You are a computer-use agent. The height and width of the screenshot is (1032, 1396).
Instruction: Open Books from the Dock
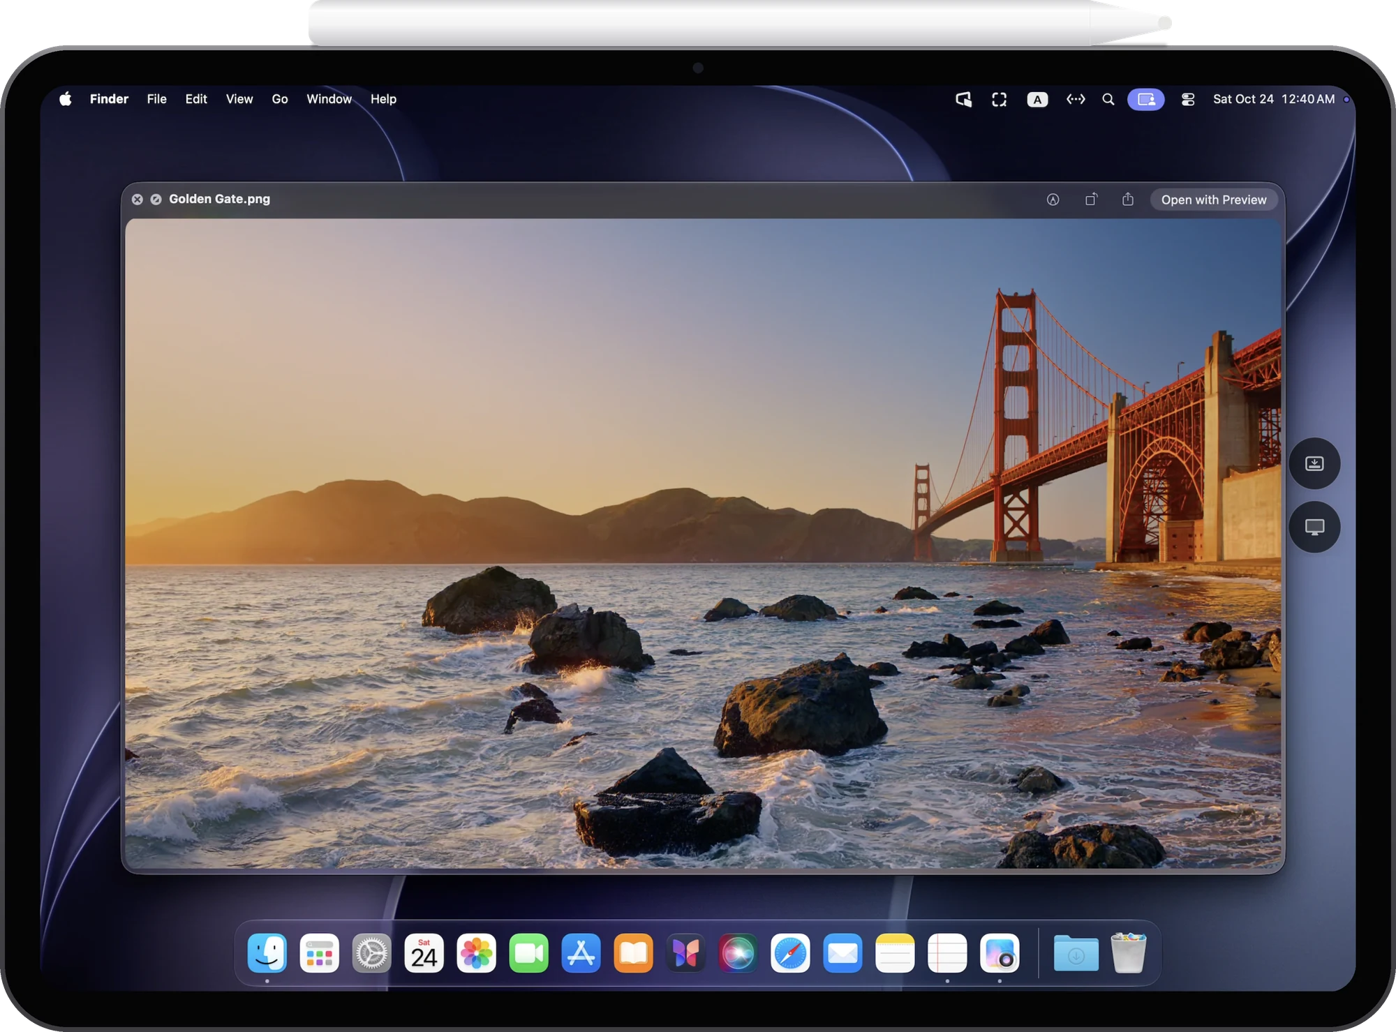coord(634,952)
